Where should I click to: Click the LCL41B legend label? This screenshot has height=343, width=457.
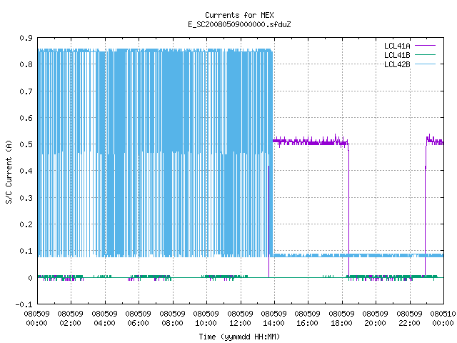397,55
